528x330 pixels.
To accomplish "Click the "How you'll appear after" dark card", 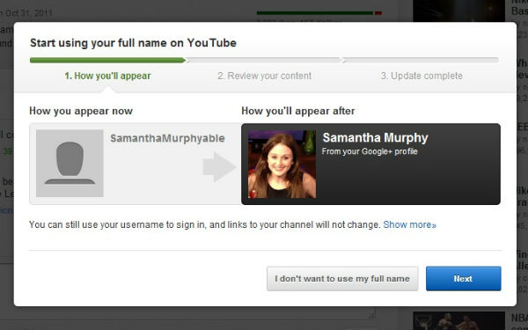I will click(x=370, y=164).
